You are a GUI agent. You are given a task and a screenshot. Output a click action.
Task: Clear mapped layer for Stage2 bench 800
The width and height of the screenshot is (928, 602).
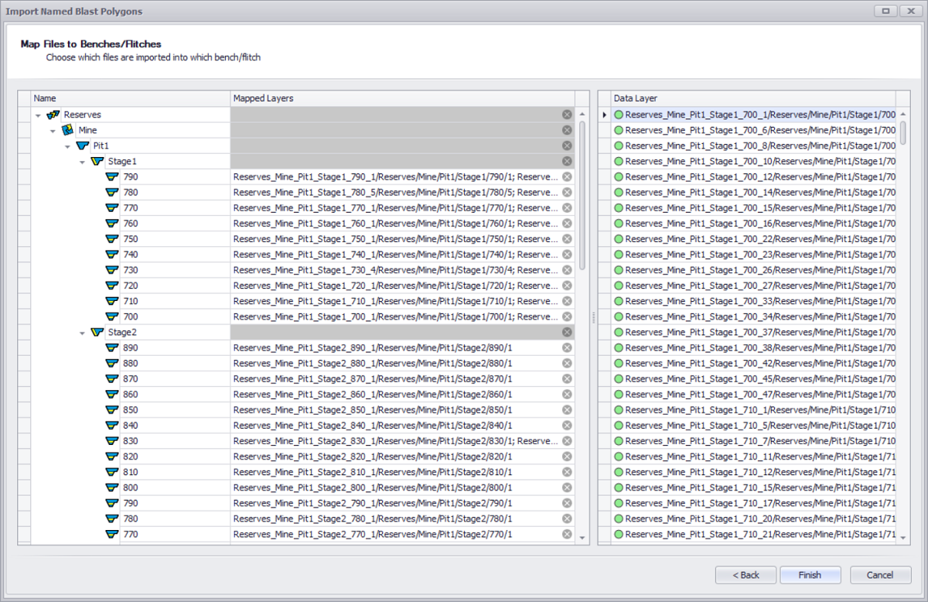tap(567, 487)
